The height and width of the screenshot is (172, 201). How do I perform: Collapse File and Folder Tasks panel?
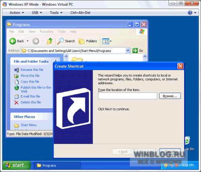[56, 60]
